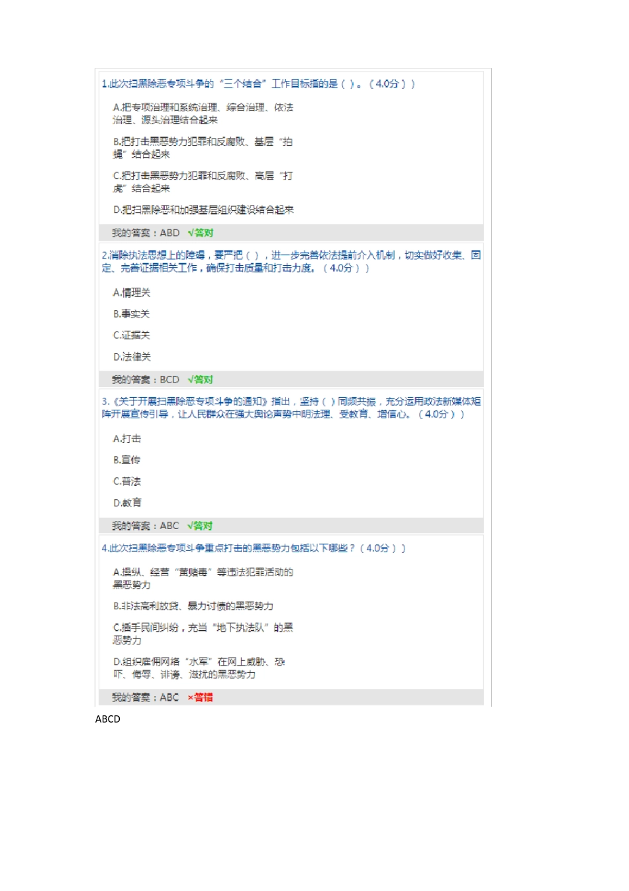Viewport: 629px width, 891px height.
Task: Select question 4 text 重点打击的黑恶势力
Action: [254, 548]
